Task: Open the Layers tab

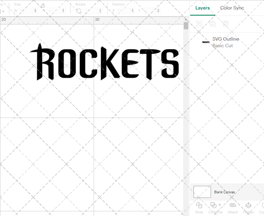Action: 202,8
